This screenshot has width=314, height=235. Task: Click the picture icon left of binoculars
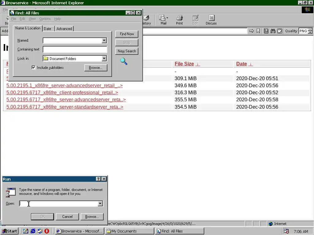tap(266, 31)
